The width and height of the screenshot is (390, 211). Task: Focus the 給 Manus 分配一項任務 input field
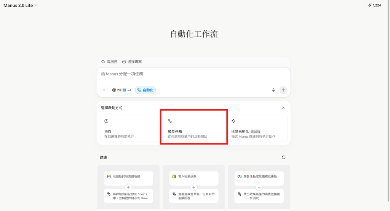(x=193, y=74)
